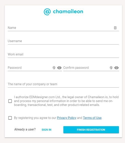Viewport: 125px width, 143px height.
Task: Click the password manager icon in Confirm password field
Action: click(111, 68)
